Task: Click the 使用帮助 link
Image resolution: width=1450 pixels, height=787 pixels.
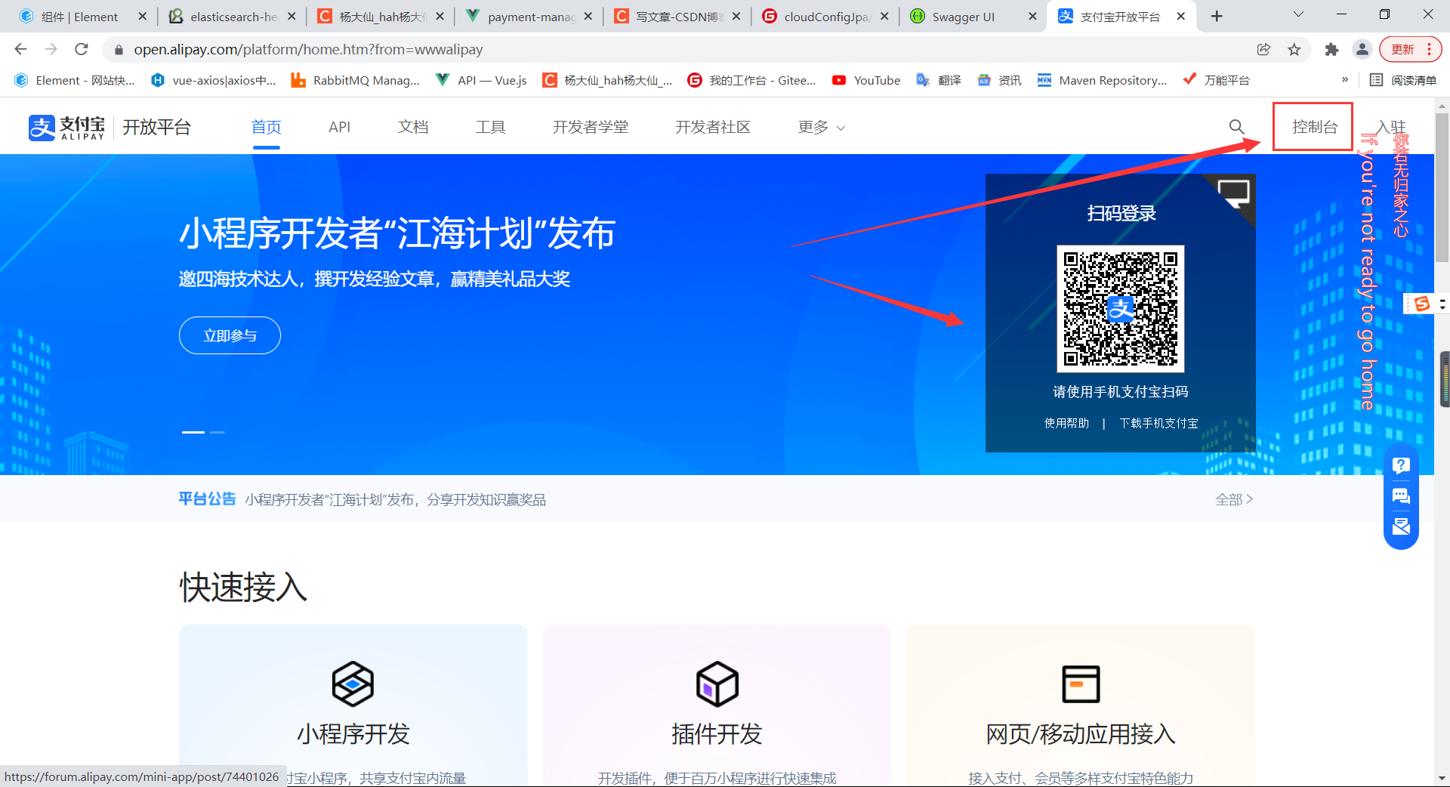Action: pyautogui.click(x=1066, y=423)
